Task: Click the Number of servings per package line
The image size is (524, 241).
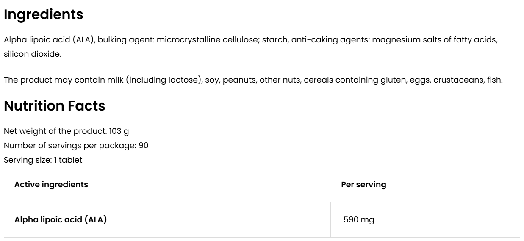Action: [x=76, y=145]
